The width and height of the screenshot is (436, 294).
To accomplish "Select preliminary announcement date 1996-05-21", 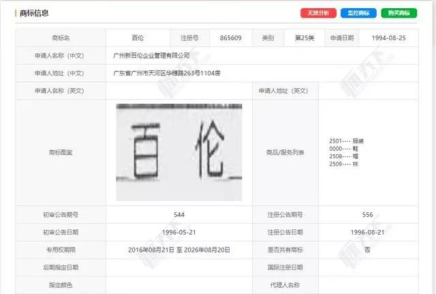I will (179, 233).
